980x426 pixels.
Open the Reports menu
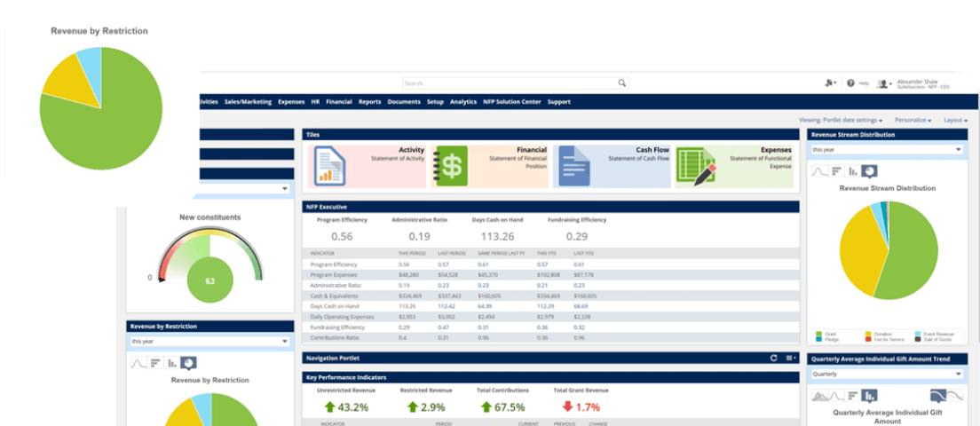click(370, 102)
